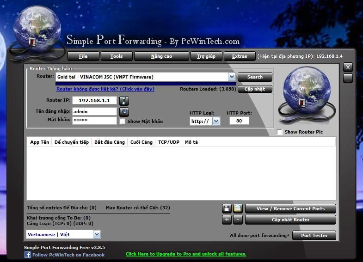Open the HTTP Loại protocol dropdown
The image size is (363, 262).
click(216, 121)
